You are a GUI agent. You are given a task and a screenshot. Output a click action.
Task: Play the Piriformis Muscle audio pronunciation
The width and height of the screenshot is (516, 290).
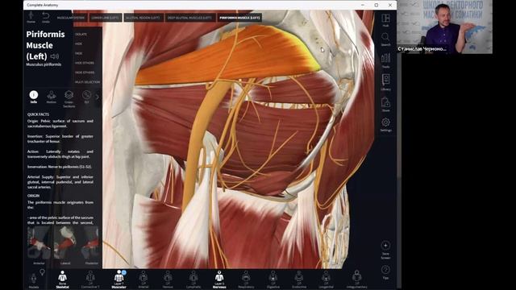point(55,56)
